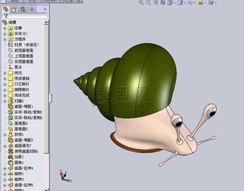The image size is (244, 191).
Task: Open the DimXpertManager tab icon
Action: click(32, 9)
